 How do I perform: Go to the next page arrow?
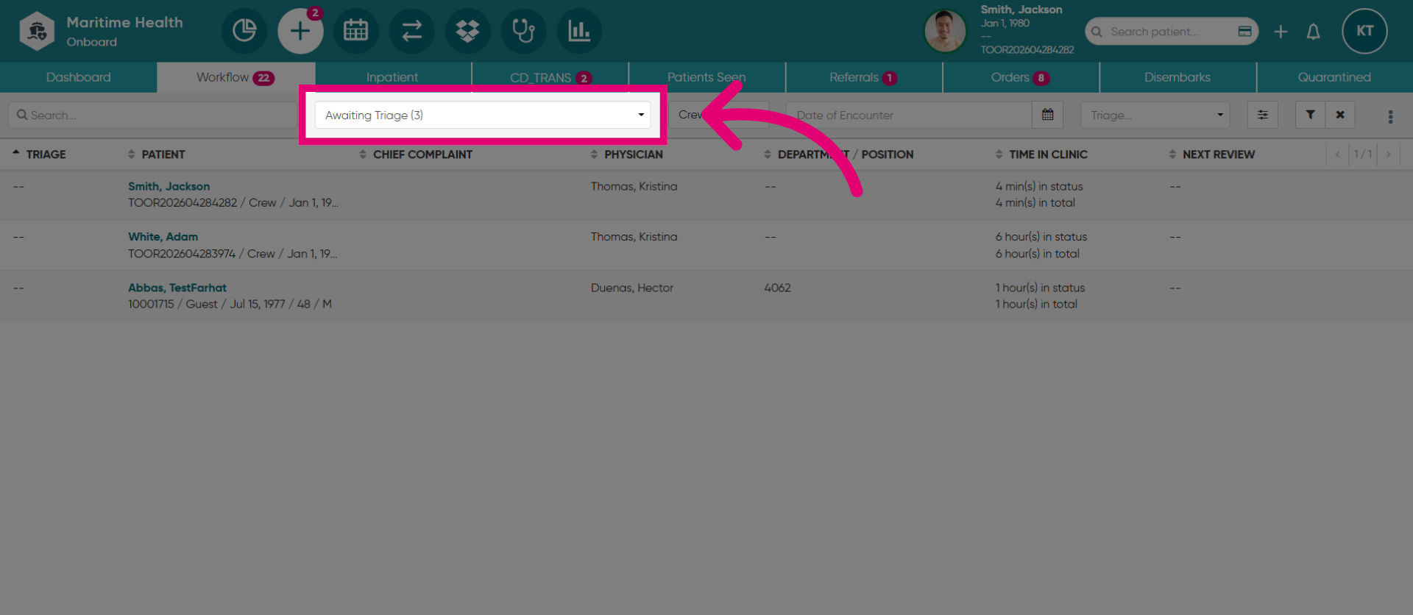[1388, 154]
